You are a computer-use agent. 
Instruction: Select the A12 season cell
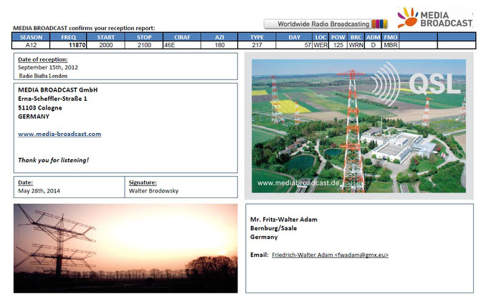tap(31, 45)
